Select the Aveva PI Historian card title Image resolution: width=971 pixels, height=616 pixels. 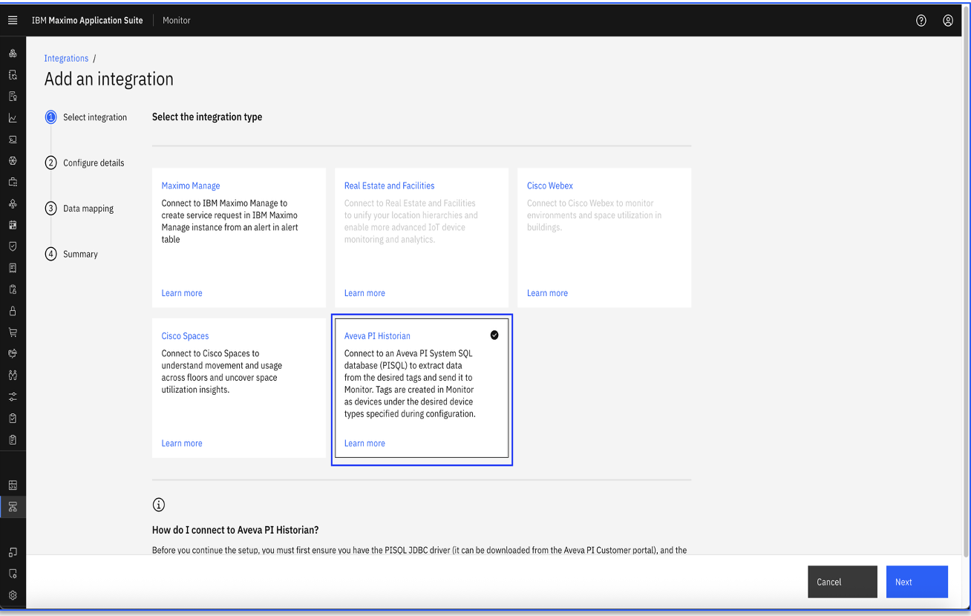coord(377,336)
